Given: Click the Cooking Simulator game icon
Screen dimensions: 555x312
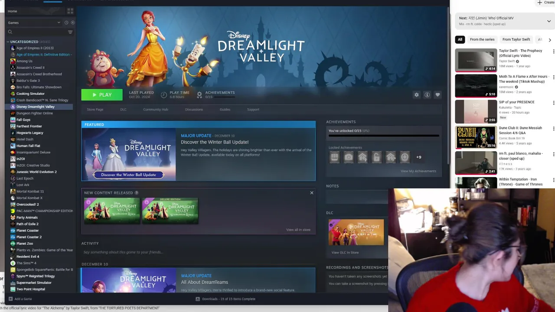Looking at the screenshot, I should (13, 94).
